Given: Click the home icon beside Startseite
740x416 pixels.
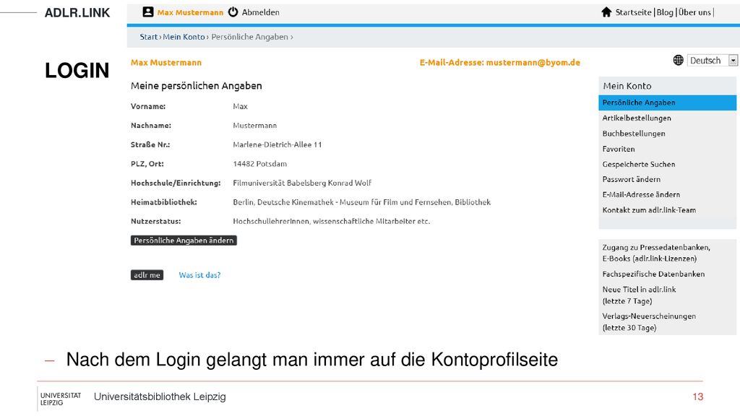Looking at the screenshot, I should coord(606,12).
